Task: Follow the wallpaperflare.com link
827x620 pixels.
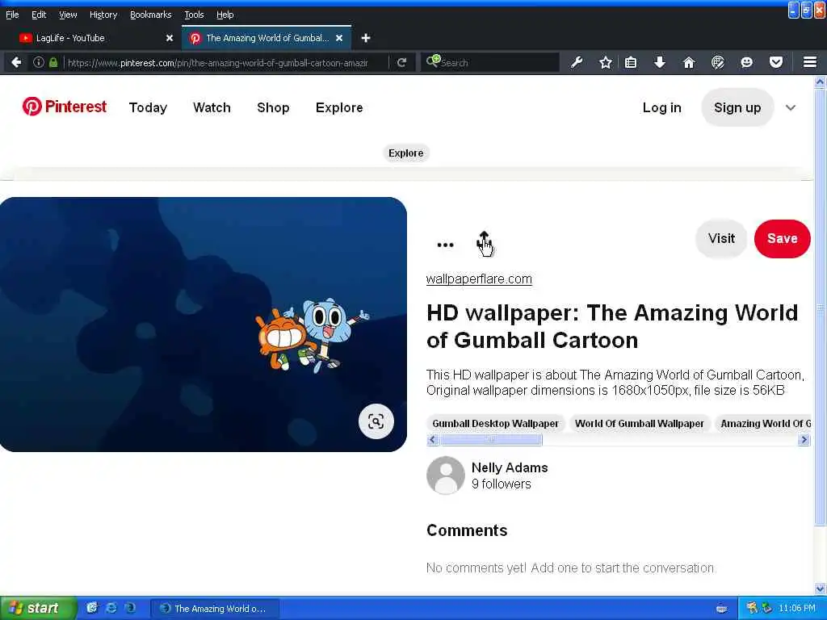Action: [x=479, y=279]
